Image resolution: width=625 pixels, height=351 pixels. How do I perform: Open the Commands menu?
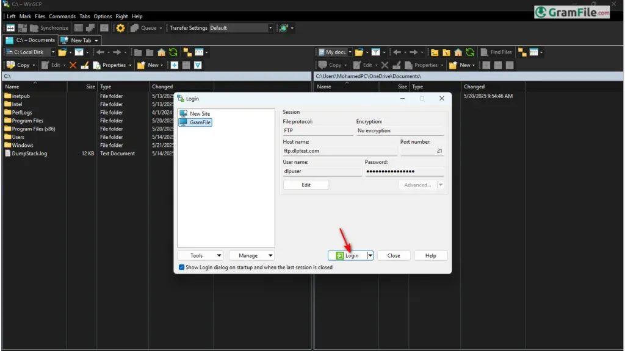click(x=62, y=16)
